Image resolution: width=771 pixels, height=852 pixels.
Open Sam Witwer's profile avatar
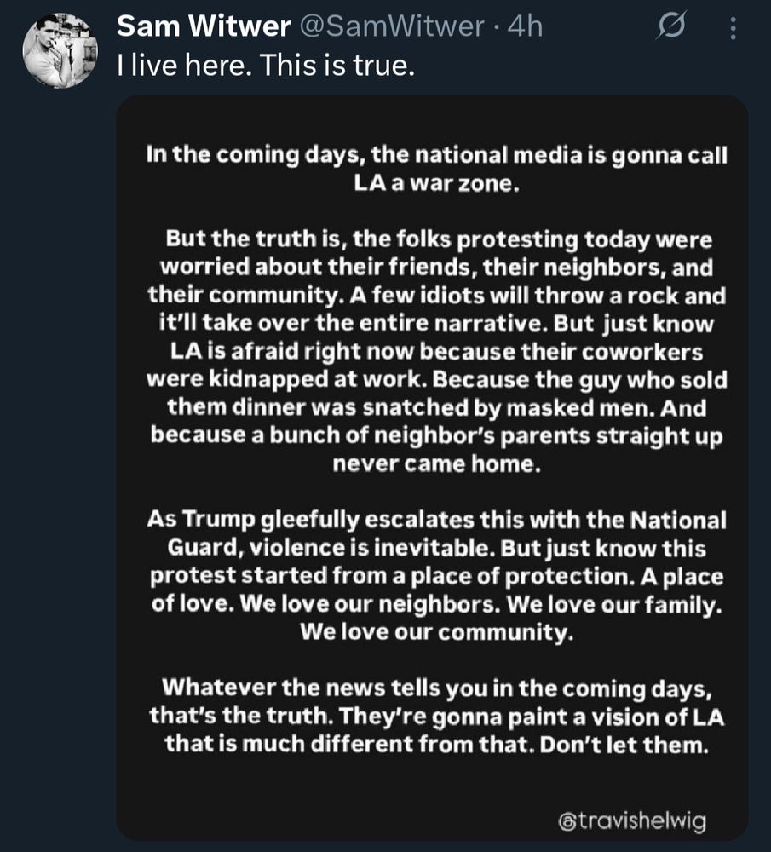[60, 49]
